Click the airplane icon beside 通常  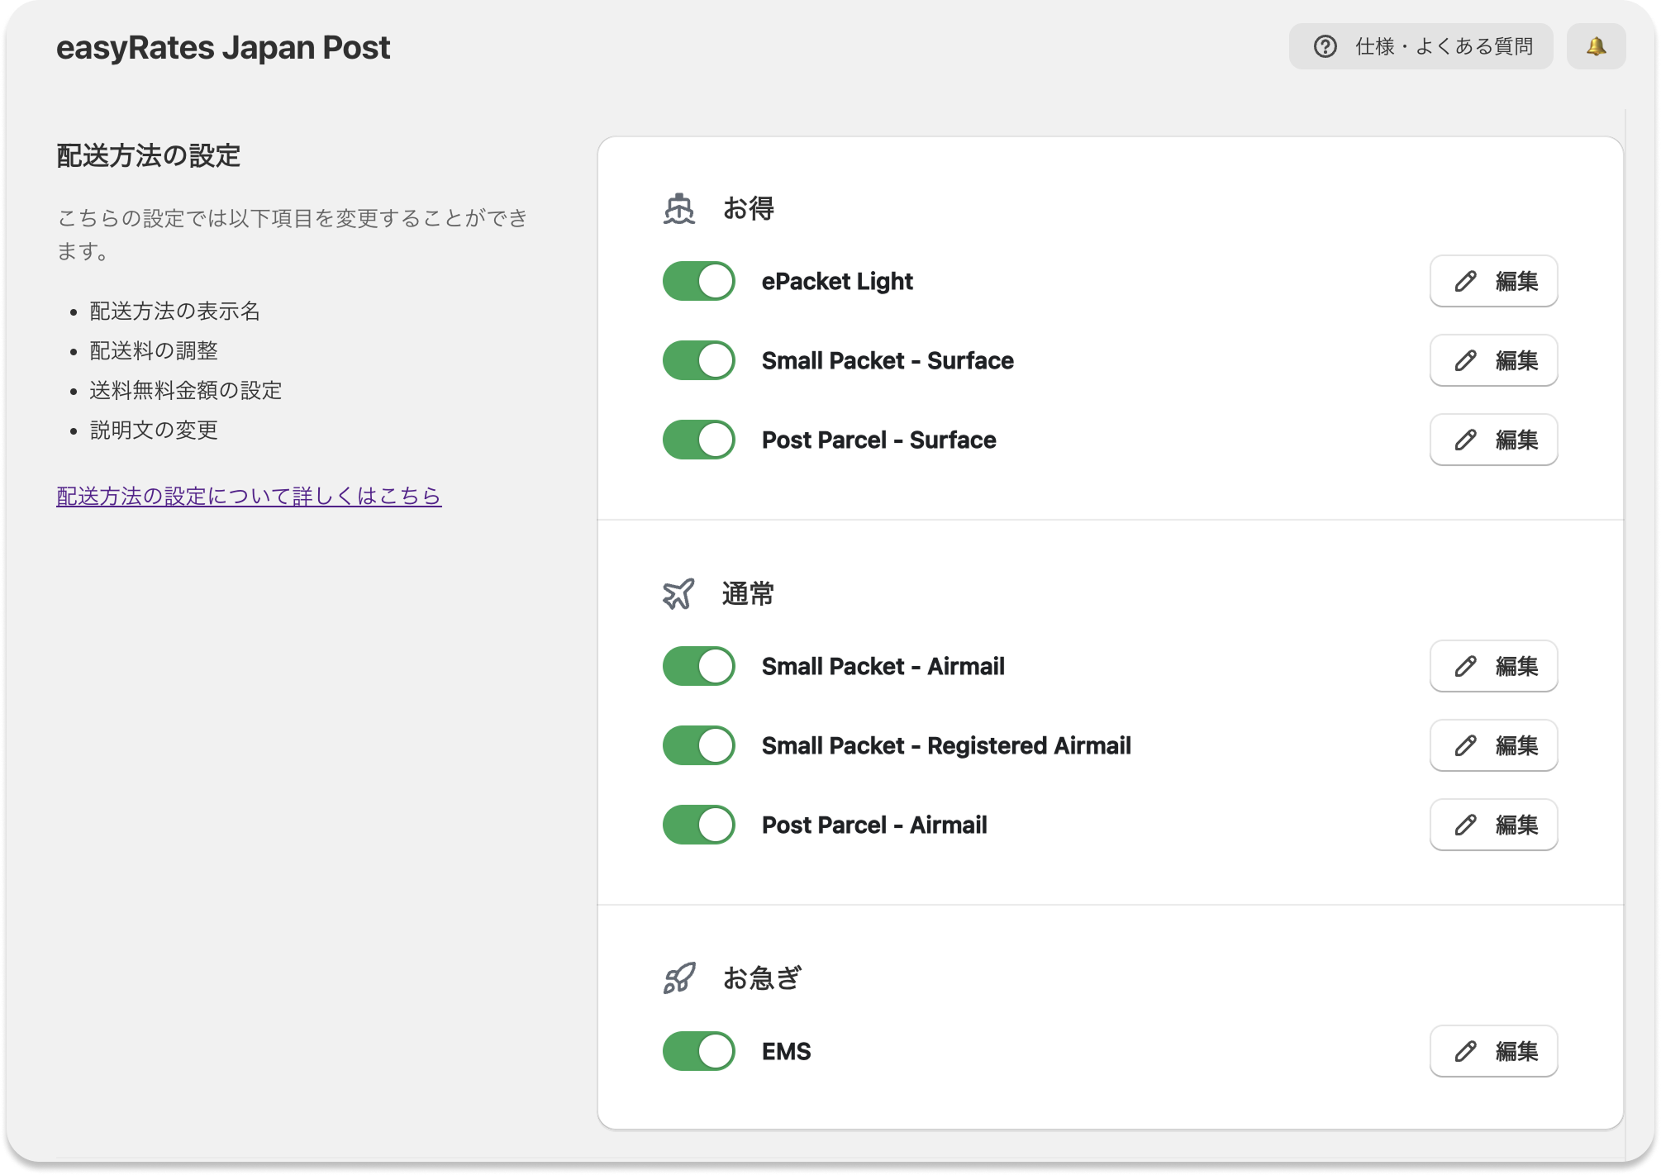click(x=679, y=594)
